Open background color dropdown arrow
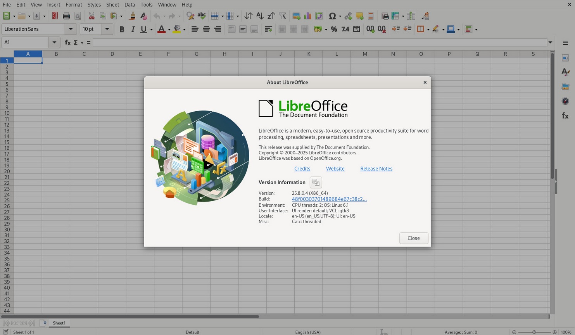Viewport: 575px width, 335px height. tap(184, 29)
